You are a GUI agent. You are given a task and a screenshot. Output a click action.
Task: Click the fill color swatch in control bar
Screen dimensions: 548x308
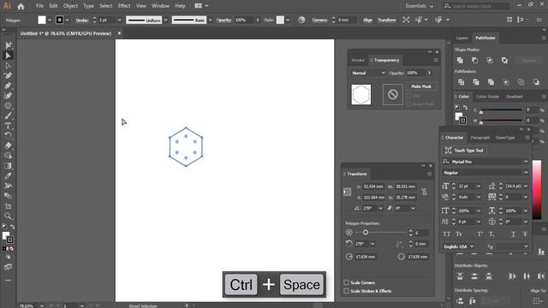pos(42,20)
